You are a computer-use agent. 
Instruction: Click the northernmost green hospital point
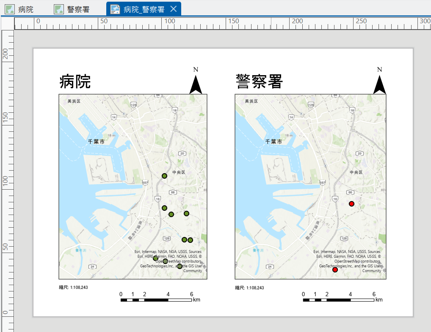[x=165, y=176]
